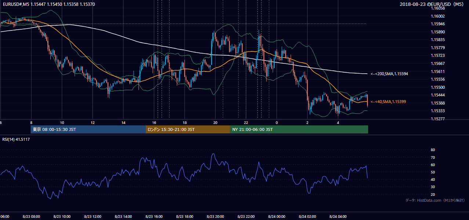Click the 8/23 08:00 date axis label
This screenshot has width=469, height=220.
[30, 216]
